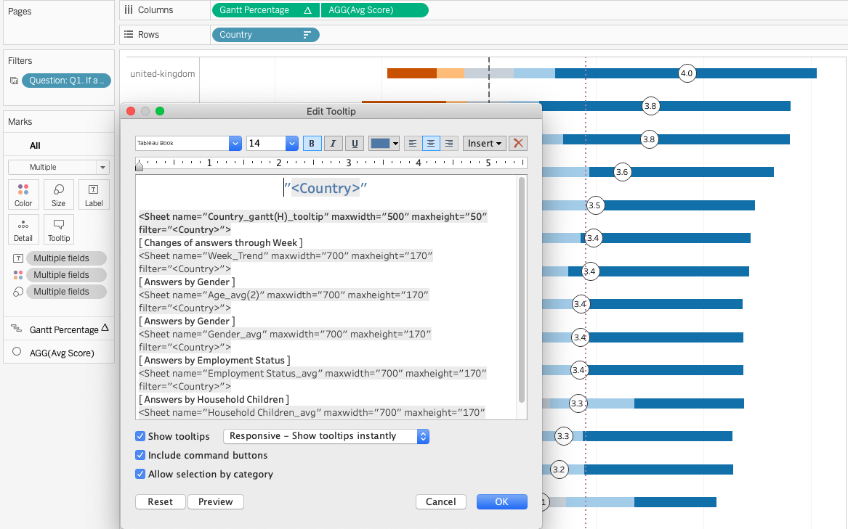Align tooltip text right

pos(449,144)
